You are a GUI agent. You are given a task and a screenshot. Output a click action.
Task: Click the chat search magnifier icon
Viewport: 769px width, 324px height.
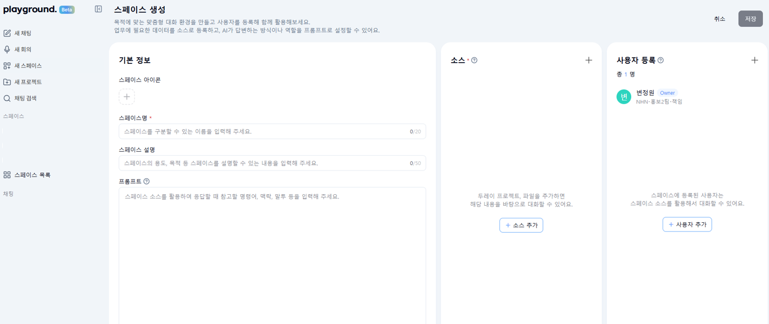point(7,98)
